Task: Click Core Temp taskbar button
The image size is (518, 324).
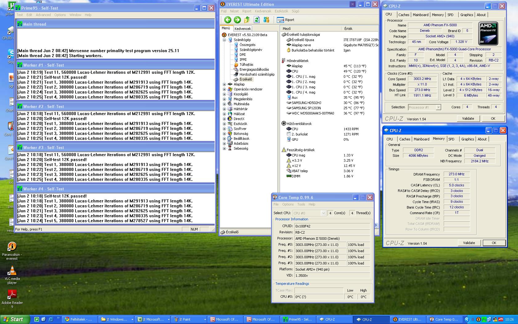Action: tap(444, 319)
